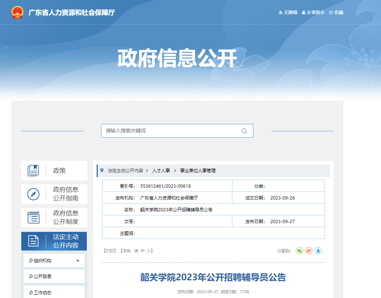The width and height of the screenshot is (381, 298).
Task: Expand the 组织机构 plus sign
Action: (77, 261)
